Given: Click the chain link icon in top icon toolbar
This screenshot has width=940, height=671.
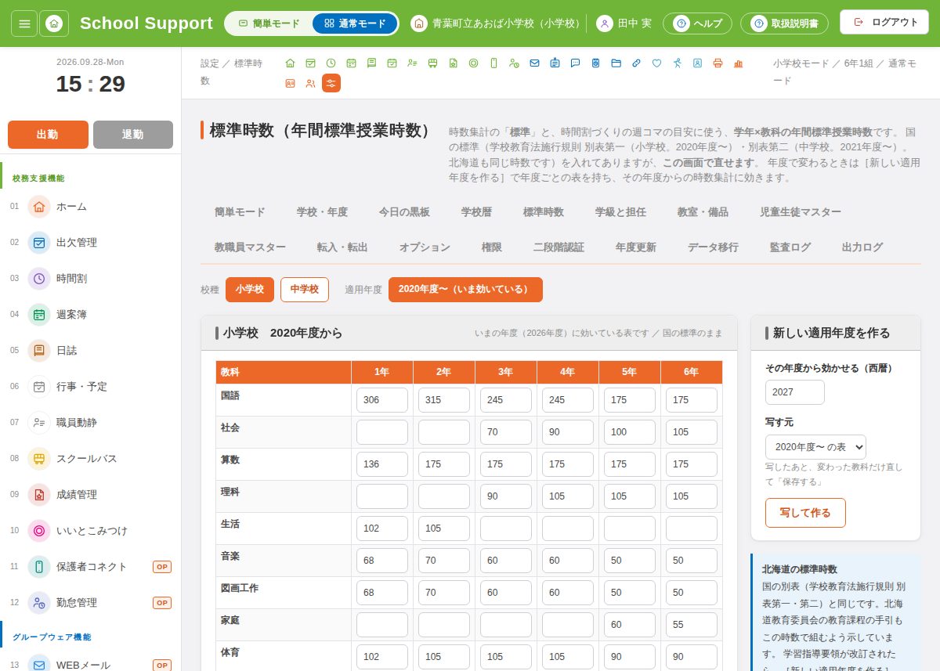Looking at the screenshot, I should tap(636, 63).
